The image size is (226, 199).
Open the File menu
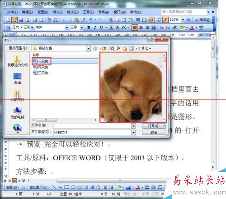[12, 12]
